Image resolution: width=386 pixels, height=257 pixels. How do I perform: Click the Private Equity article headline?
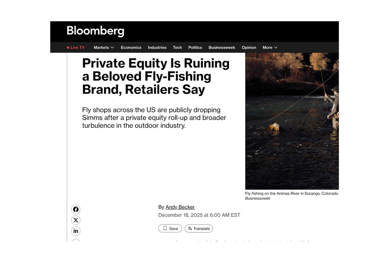[x=156, y=76]
